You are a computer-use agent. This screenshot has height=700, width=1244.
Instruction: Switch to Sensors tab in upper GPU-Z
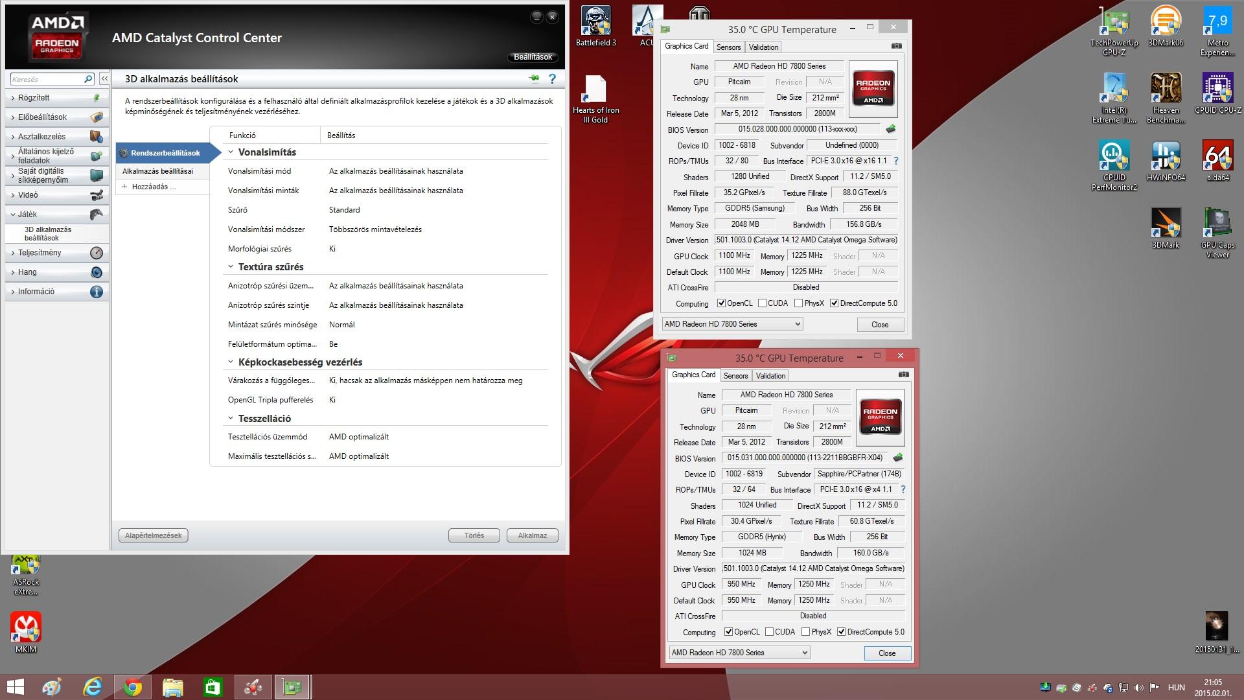coord(728,47)
